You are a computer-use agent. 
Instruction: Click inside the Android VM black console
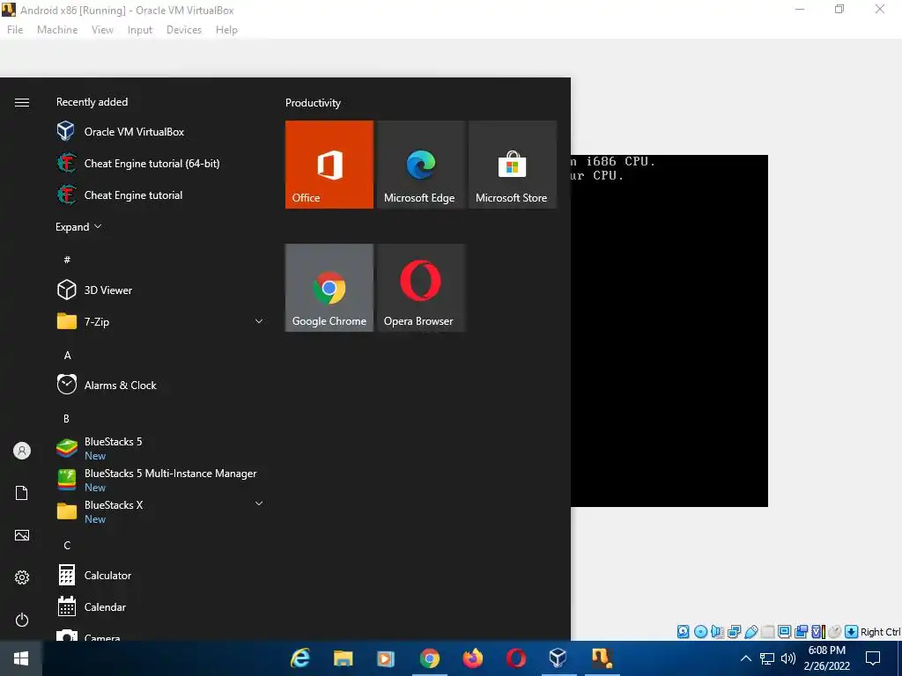(x=669, y=331)
